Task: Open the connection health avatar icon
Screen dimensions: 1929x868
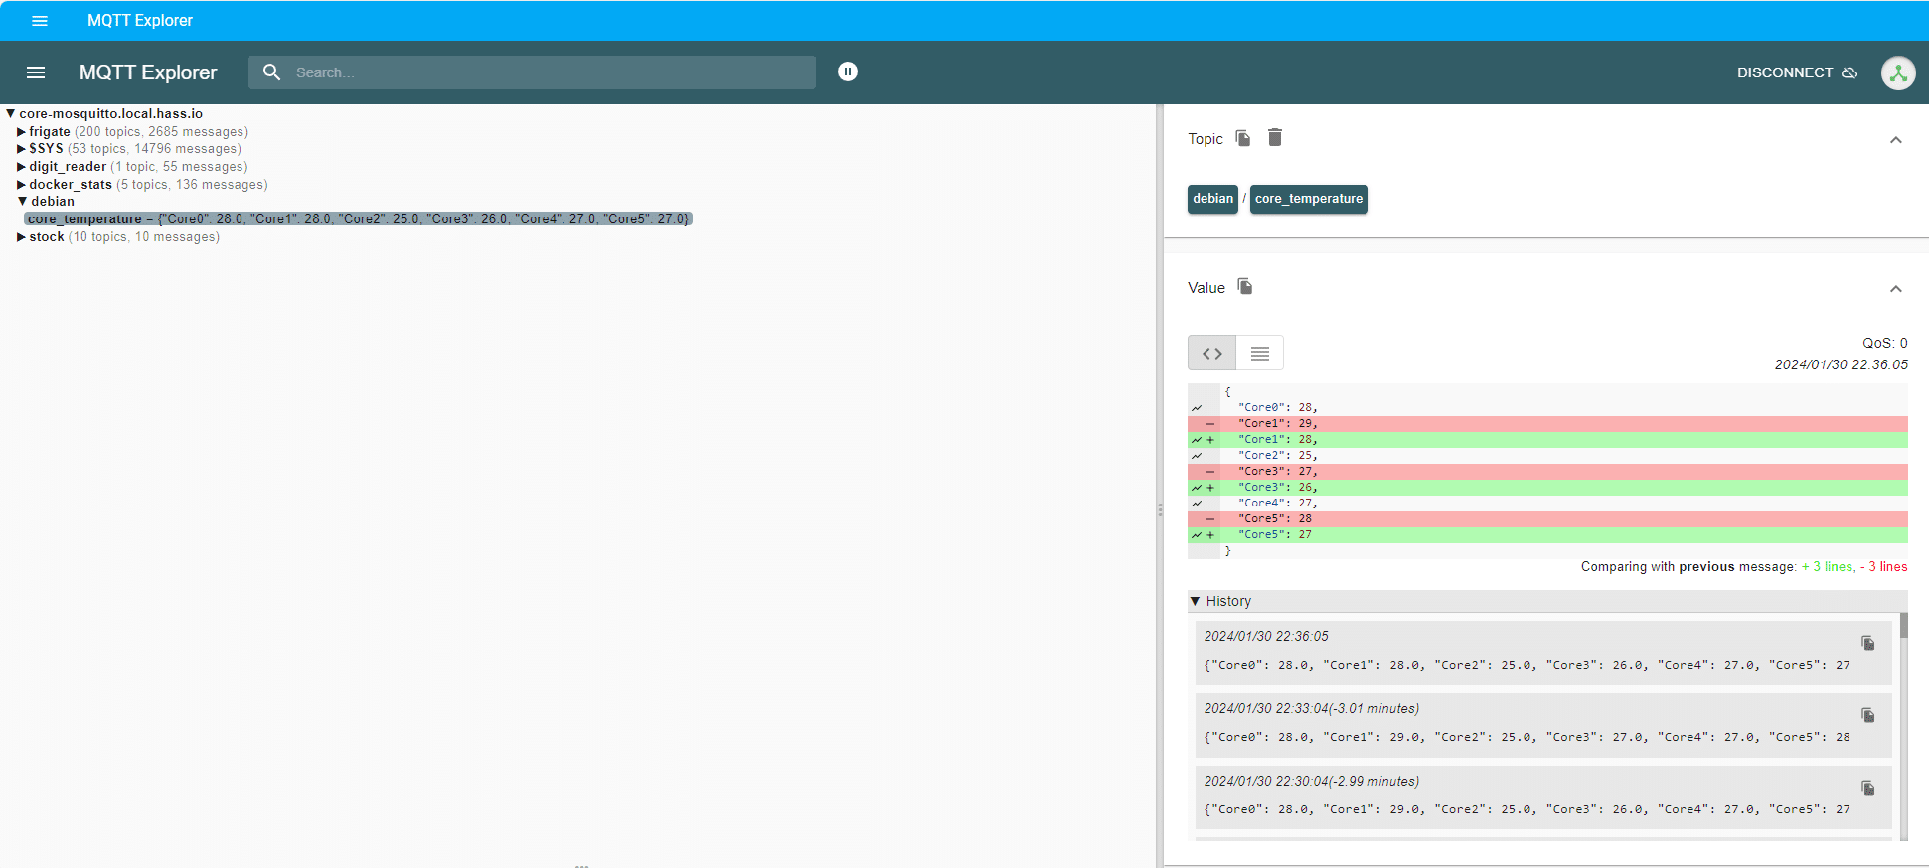Action: 1897,72
